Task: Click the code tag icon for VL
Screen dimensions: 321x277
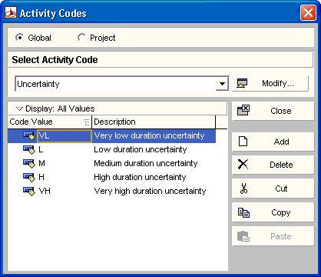Action: pos(28,136)
